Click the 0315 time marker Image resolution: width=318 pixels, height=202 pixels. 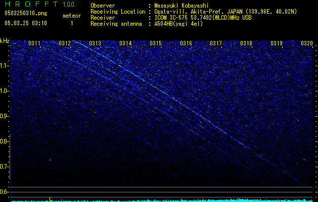point(156,43)
